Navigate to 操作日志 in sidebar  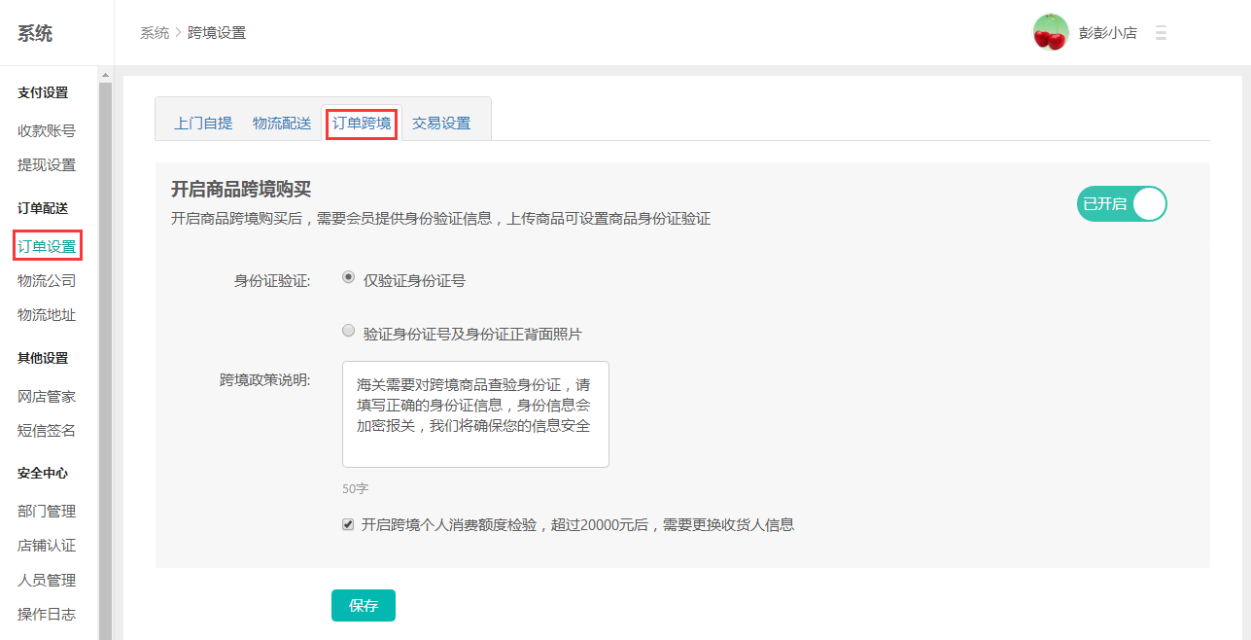coord(47,615)
